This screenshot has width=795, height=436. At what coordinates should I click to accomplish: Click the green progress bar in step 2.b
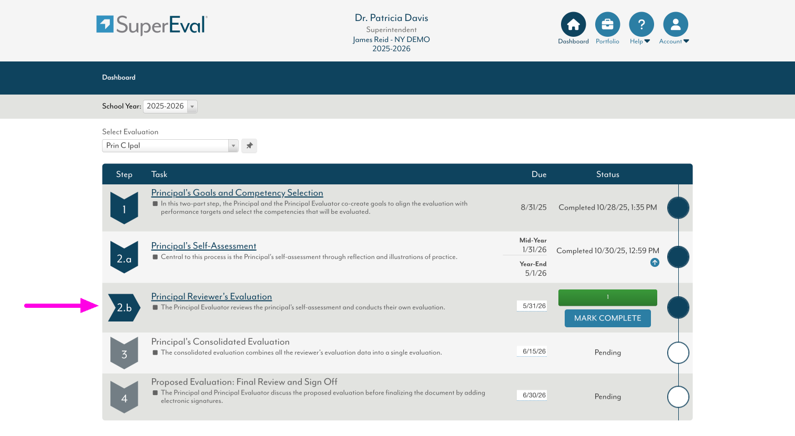(x=607, y=297)
